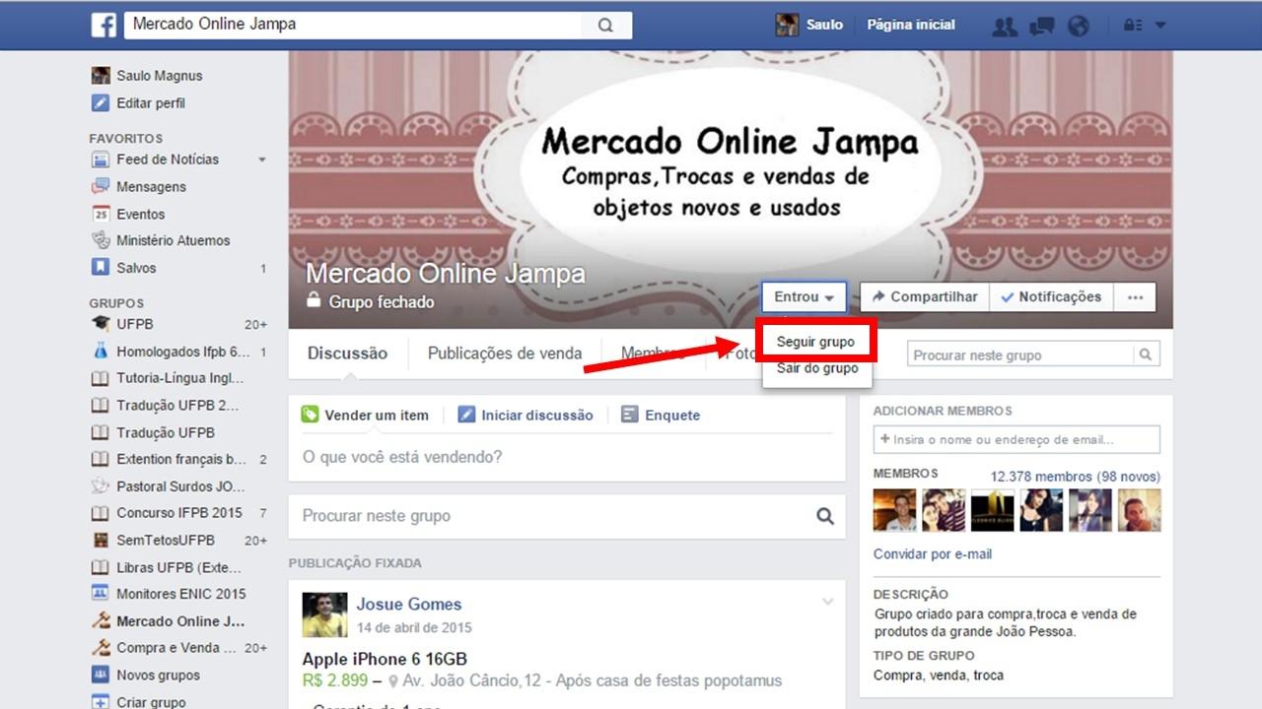This screenshot has height=709, width=1262.
Task: Select the Discussão tab
Action: tap(347, 353)
